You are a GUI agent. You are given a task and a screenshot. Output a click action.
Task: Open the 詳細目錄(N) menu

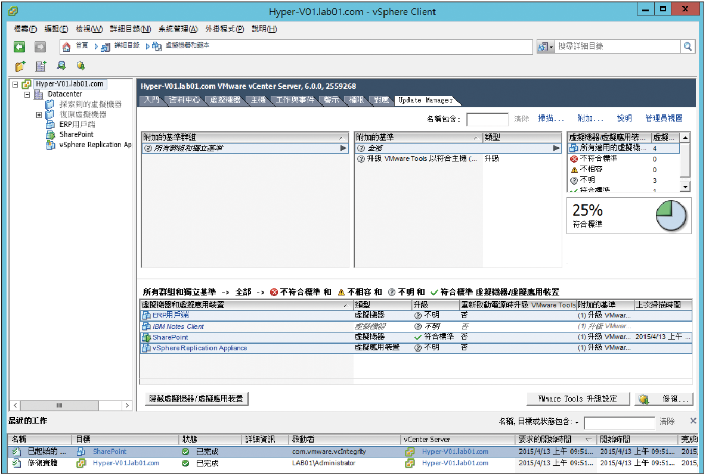pos(131,29)
